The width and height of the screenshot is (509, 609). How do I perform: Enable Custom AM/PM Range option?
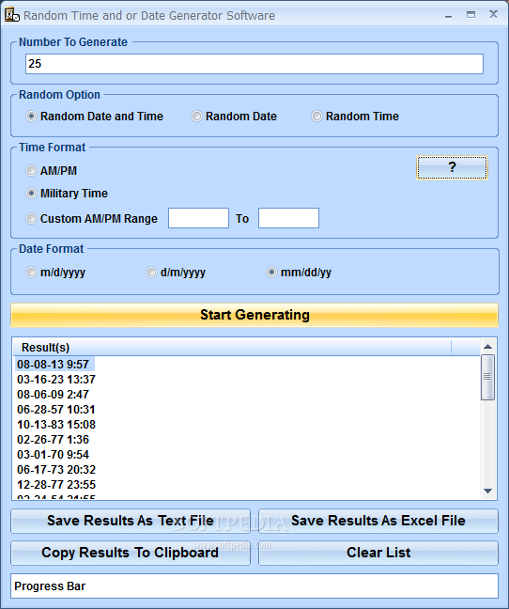pyautogui.click(x=91, y=218)
